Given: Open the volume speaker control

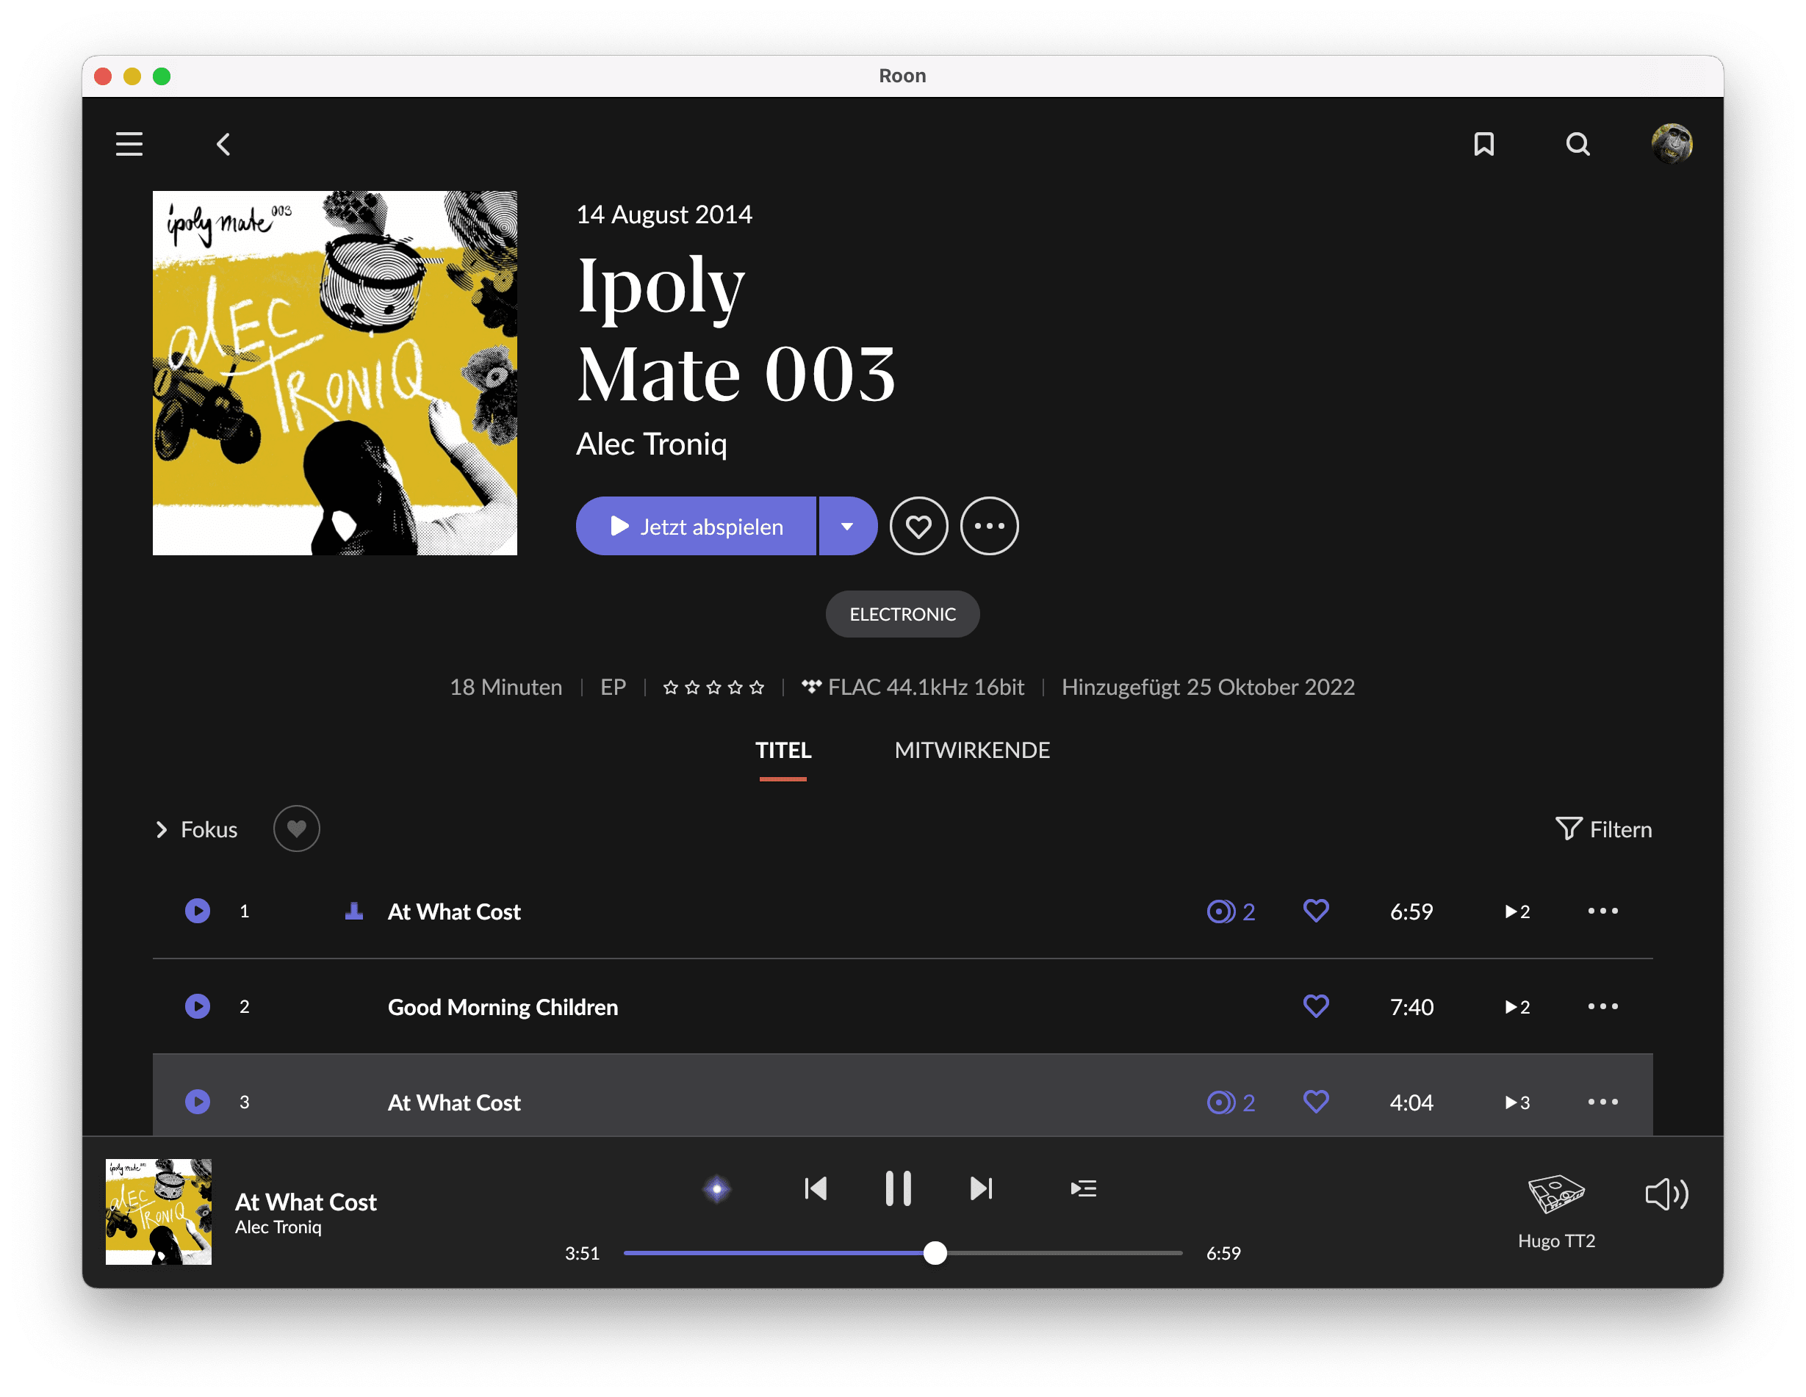Looking at the screenshot, I should [x=1666, y=1194].
